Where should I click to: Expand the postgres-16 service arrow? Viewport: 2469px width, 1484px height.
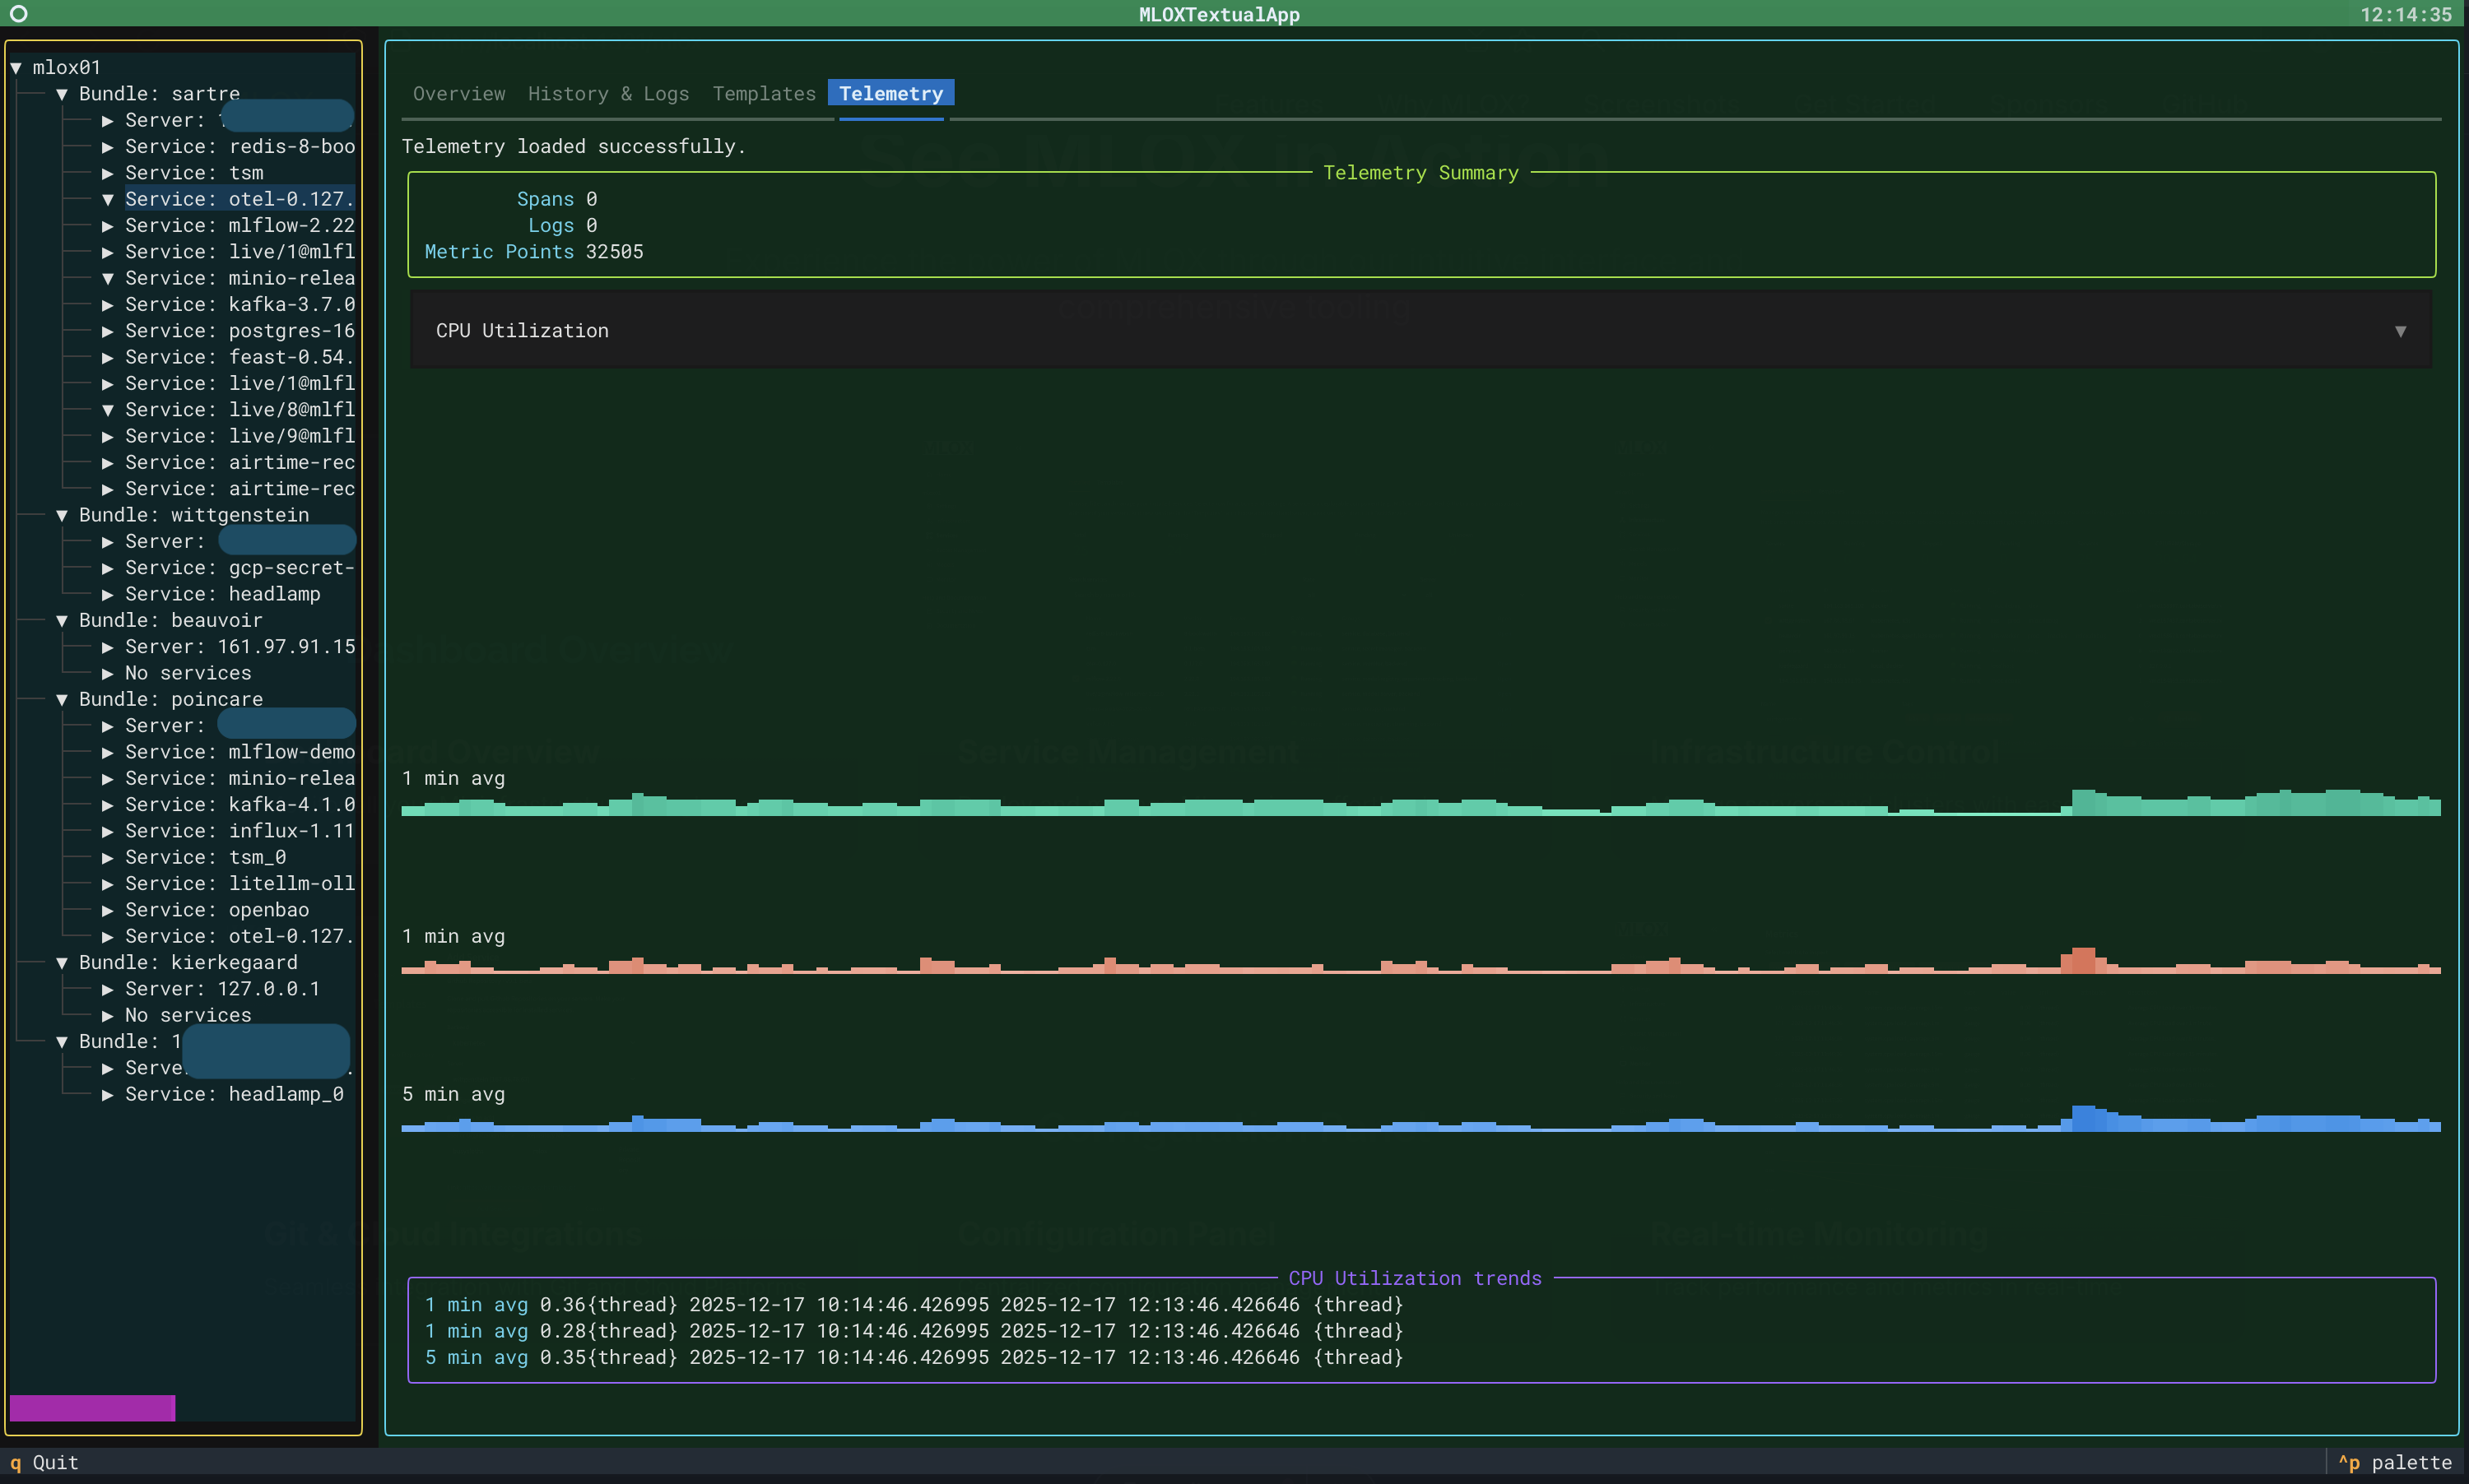107,331
